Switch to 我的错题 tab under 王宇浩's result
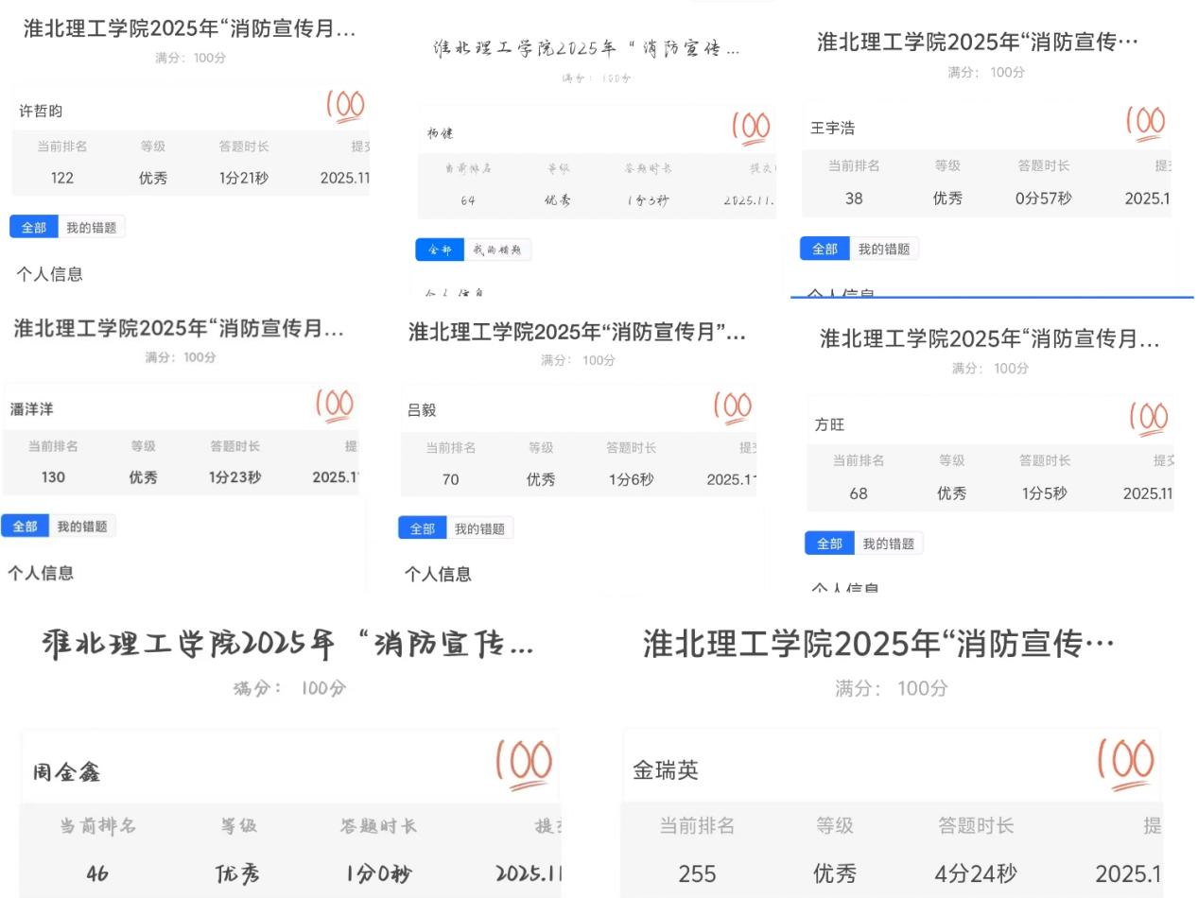Viewport: 1198px width, 898px height. coord(883,250)
